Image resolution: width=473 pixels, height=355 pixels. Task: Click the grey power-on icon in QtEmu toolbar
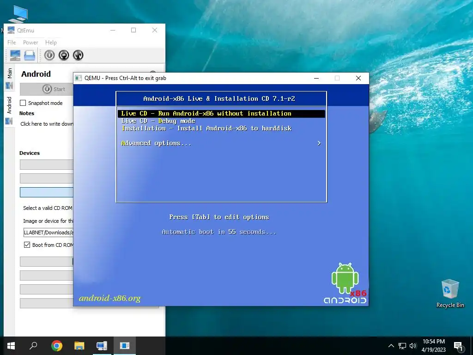point(49,55)
